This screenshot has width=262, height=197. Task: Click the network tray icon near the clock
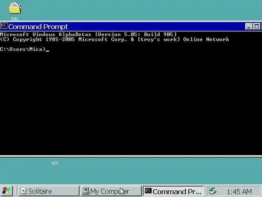pyautogui.click(x=212, y=191)
